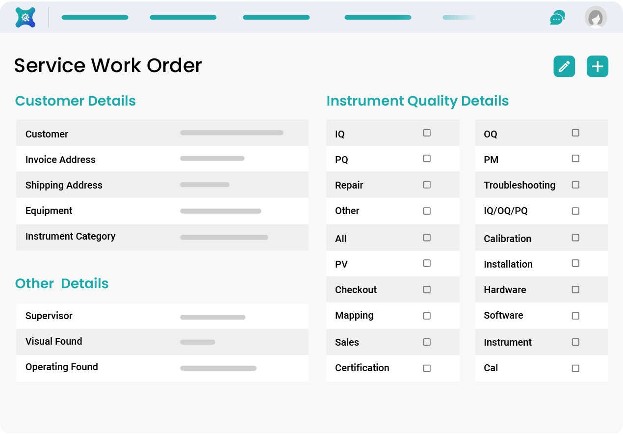Check the IQ checkbox
Screen dimensions: 623x435
pos(426,133)
